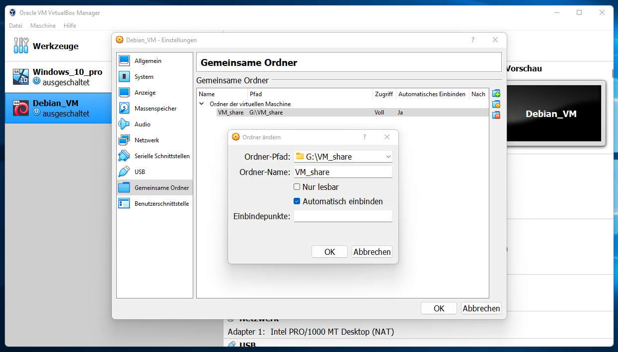Collapse Ordner der virtuellen Maschine tree
Image resolution: width=618 pixels, height=352 pixels.
coord(202,104)
